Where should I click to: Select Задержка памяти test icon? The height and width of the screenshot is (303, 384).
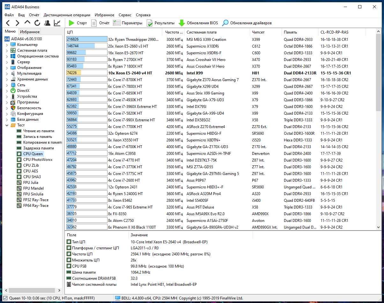point(19,148)
